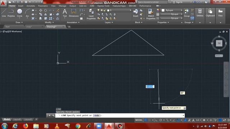Image resolution: width=230 pixels, height=129 pixels.
Task: Select the Arc tool
Action: click(27, 13)
